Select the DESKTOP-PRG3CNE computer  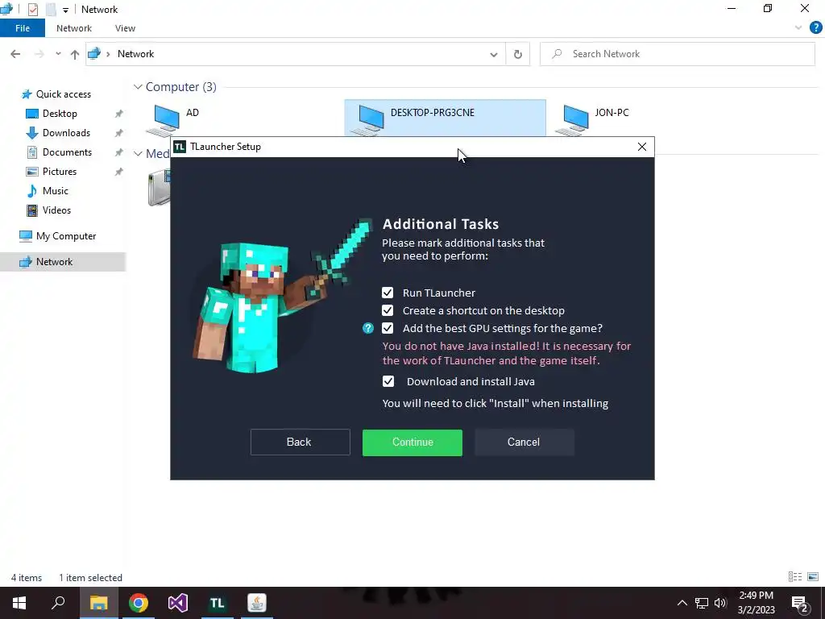445,118
